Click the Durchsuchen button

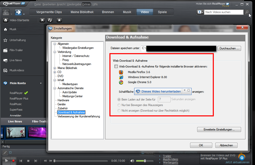tap(229, 48)
